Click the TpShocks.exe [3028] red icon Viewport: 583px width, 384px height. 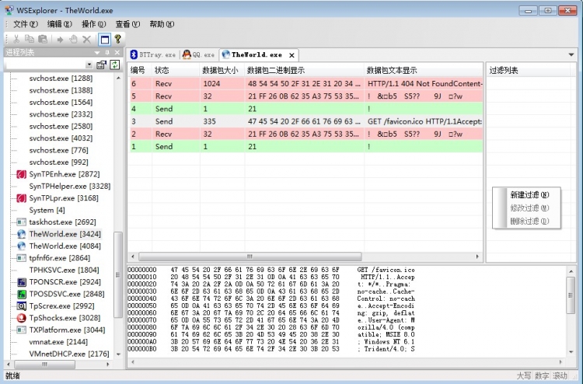(22, 318)
